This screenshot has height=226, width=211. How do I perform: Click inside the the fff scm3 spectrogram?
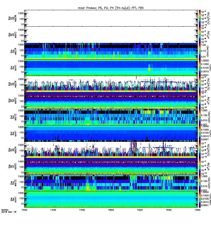[111, 166]
